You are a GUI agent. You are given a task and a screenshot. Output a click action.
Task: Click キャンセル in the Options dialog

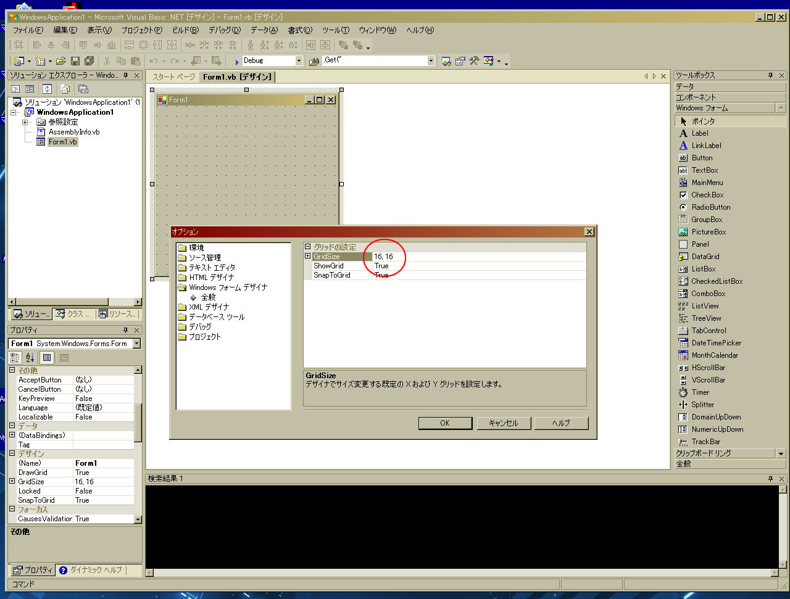503,423
